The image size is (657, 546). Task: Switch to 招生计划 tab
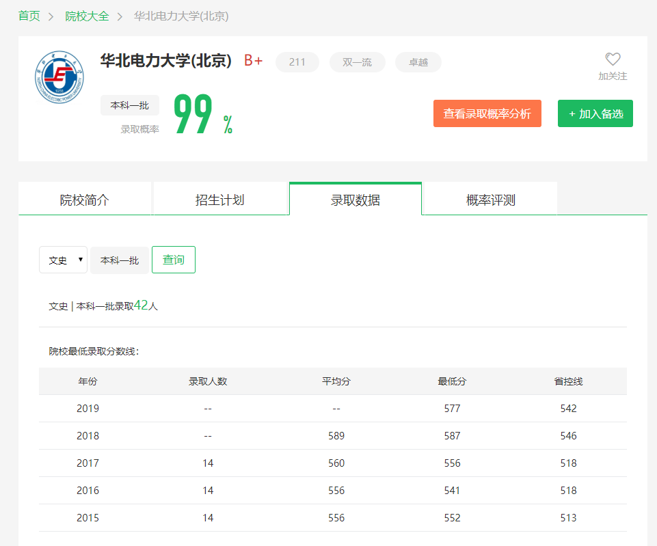[220, 200]
